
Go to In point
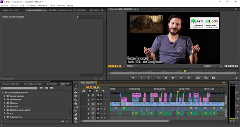(x=158, y=78)
